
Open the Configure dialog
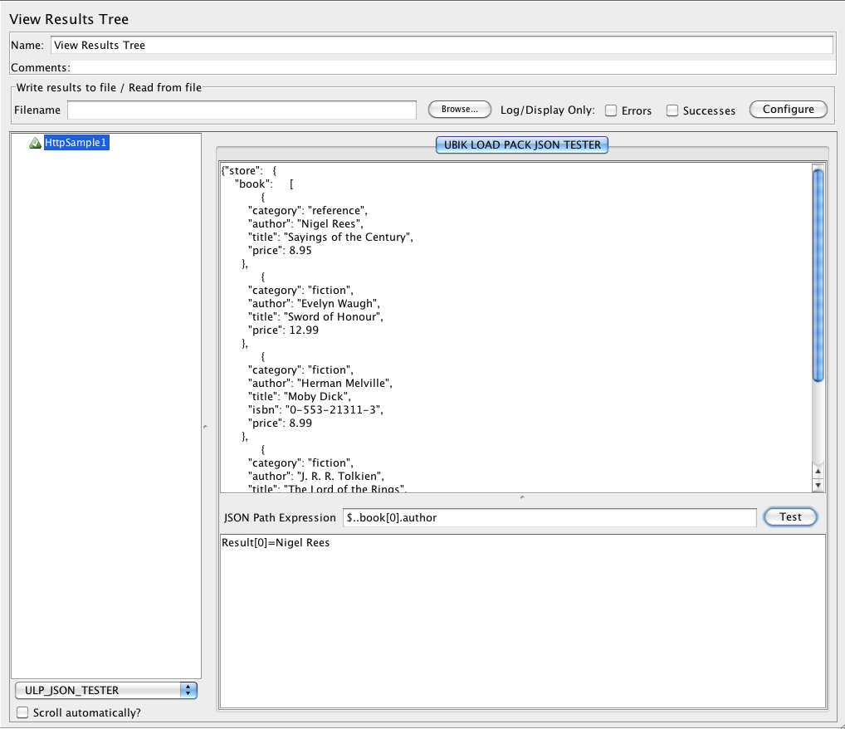[788, 110]
